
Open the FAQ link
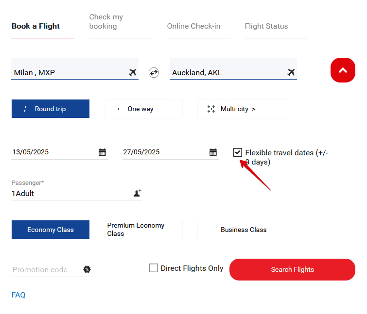18,295
